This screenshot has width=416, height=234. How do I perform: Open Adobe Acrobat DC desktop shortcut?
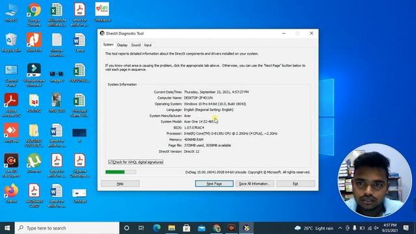pos(11,105)
